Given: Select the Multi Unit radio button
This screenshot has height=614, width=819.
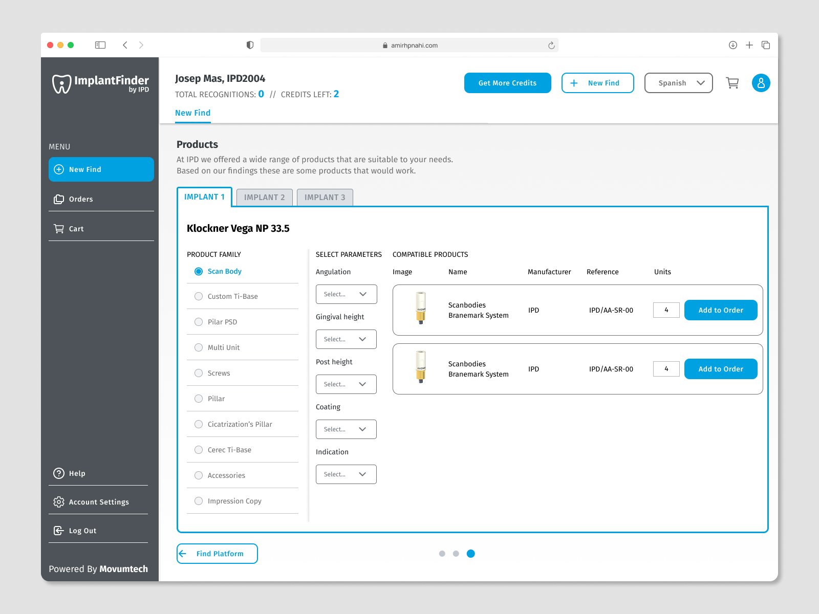Looking at the screenshot, I should [x=199, y=347].
